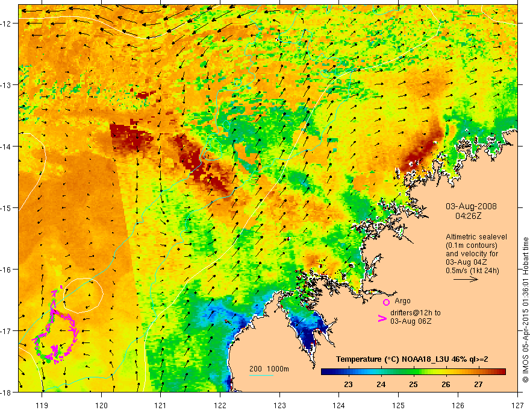Click the latitude axis label -14
The height and width of the screenshot is (410, 530).
tap(6, 147)
